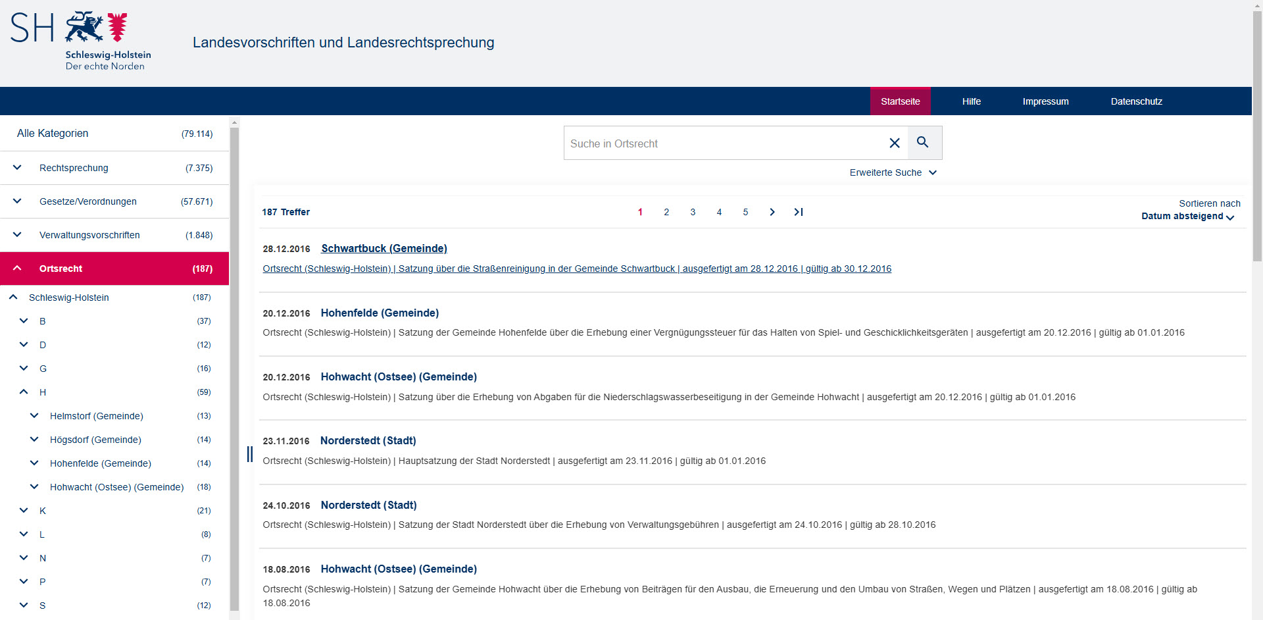
Task: Click the sidebar vertical scrollbar
Action: coord(234,369)
